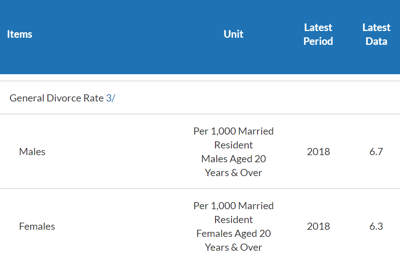Screen dimensions: 400x257
Task: Click the 2018 period in the Males row
Action: pos(318,152)
